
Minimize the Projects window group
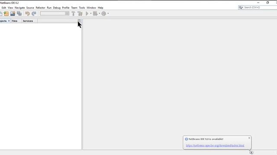pos(79,21)
